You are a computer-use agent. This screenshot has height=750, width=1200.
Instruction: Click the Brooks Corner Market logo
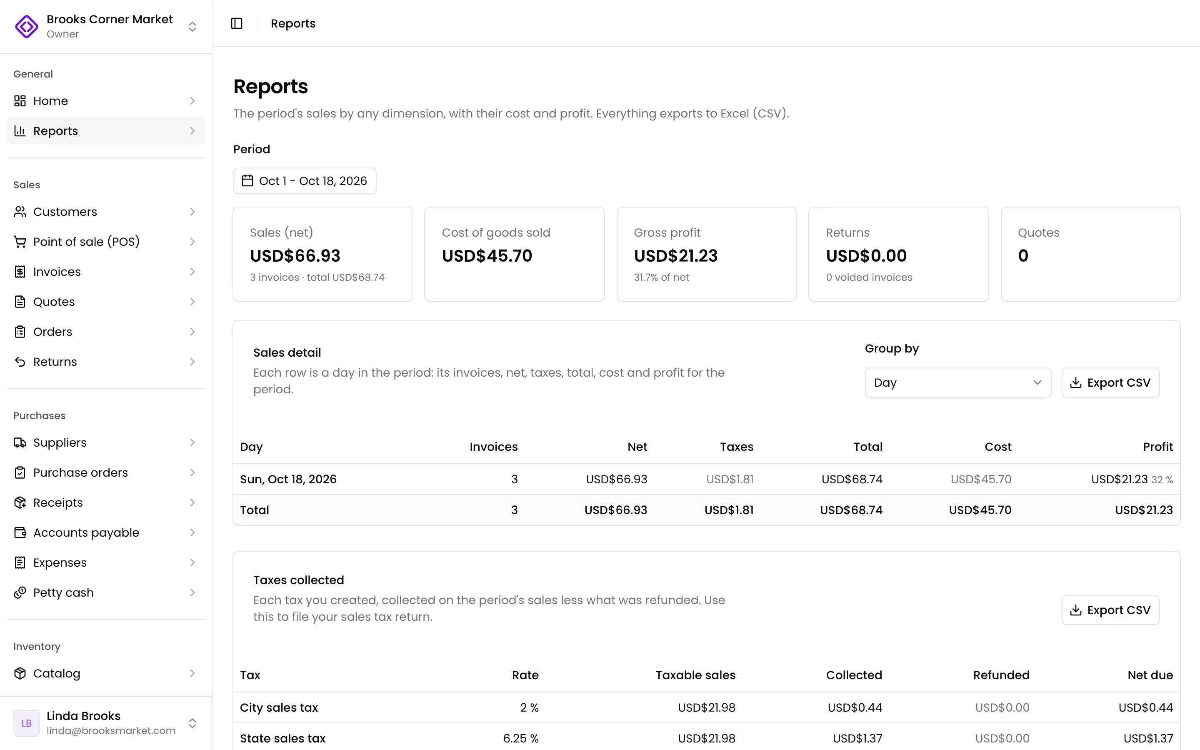click(x=27, y=26)
